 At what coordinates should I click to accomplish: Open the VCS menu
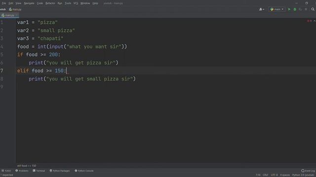coord(76,3)
